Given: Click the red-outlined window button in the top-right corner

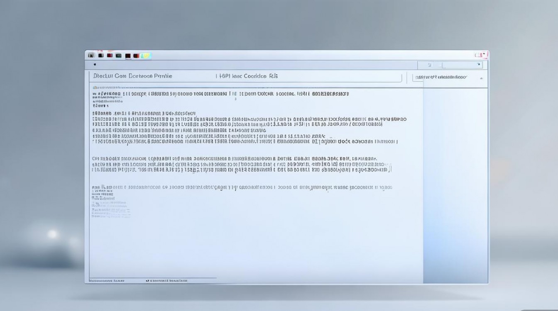Looking at the screenshot, I should [481, 55].
